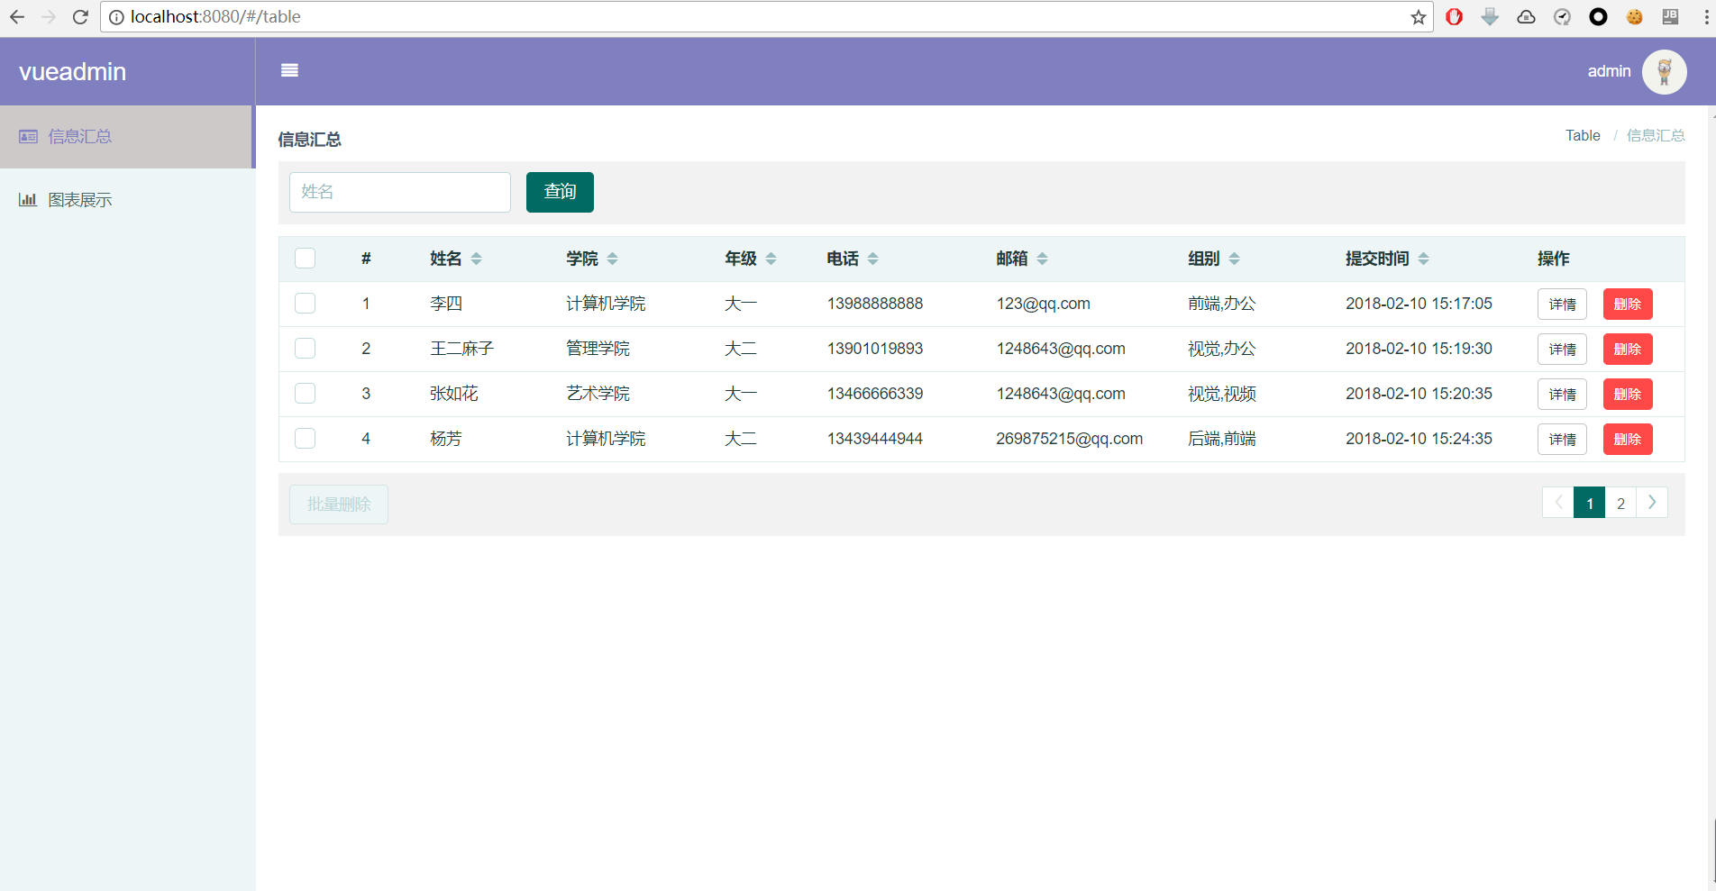Open 详情 for 张如花's row
1716x891 pixels.
[x=1562, y=395]
